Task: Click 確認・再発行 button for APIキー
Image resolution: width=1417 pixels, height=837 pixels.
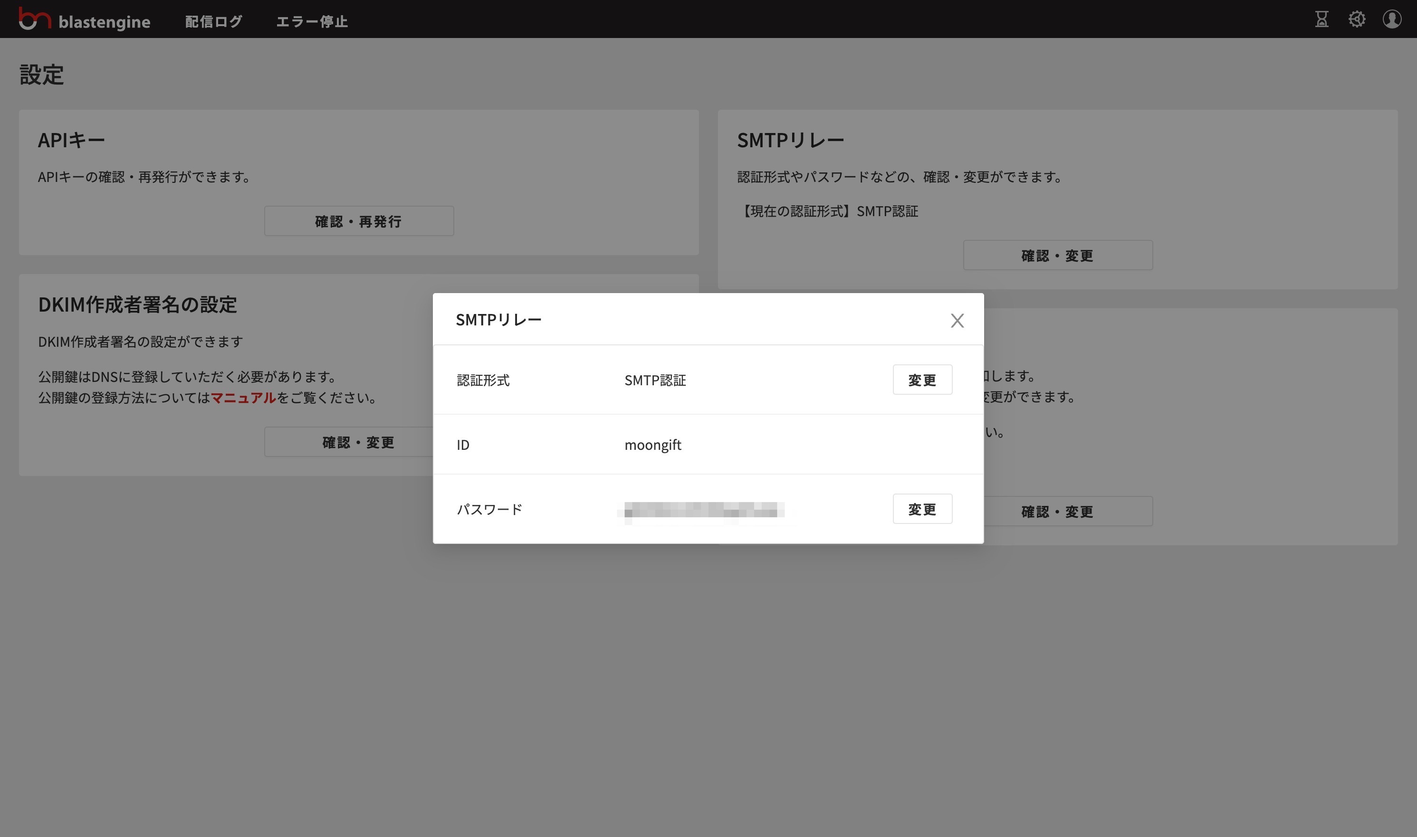Action: [359, 221]
